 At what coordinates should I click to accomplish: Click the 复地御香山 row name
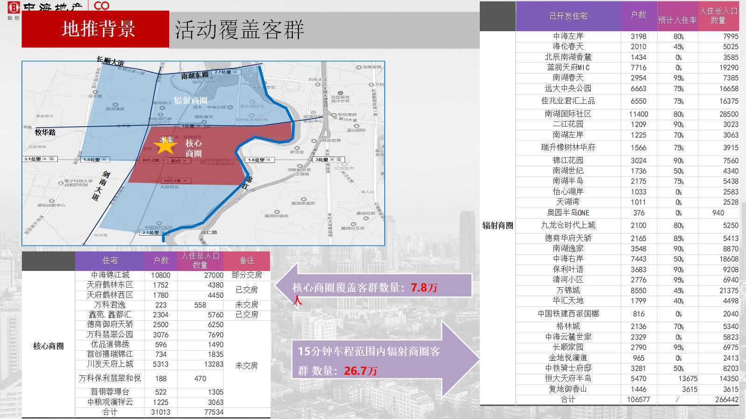click(x=568, y=389)
